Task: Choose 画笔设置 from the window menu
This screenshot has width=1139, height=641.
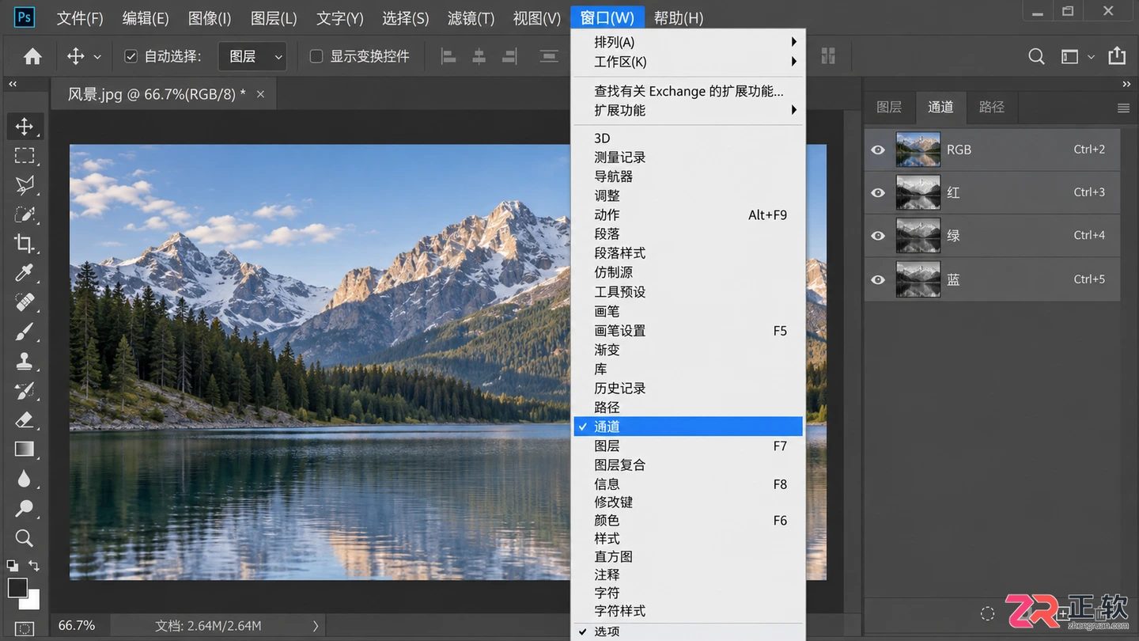Action: tap(688, 331)
